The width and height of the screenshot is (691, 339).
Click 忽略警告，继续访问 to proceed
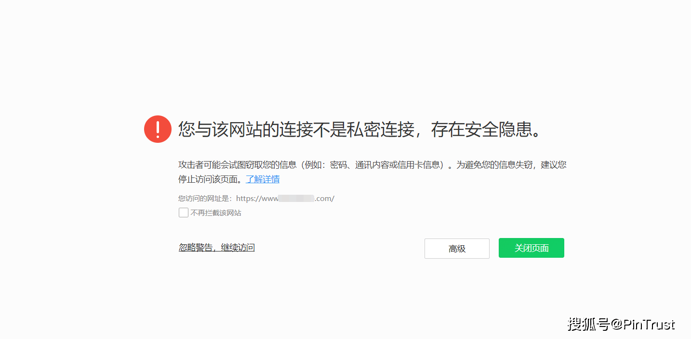[216, 247]
